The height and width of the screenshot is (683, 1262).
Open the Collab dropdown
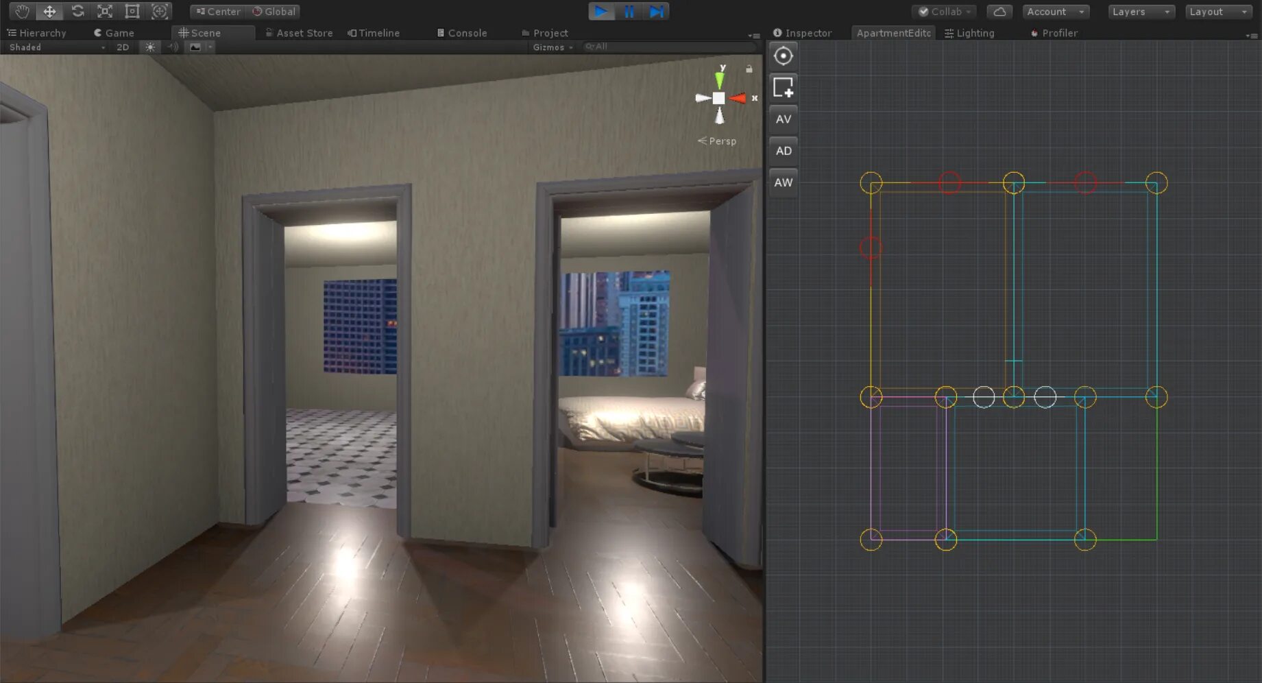tap(945, 12)
